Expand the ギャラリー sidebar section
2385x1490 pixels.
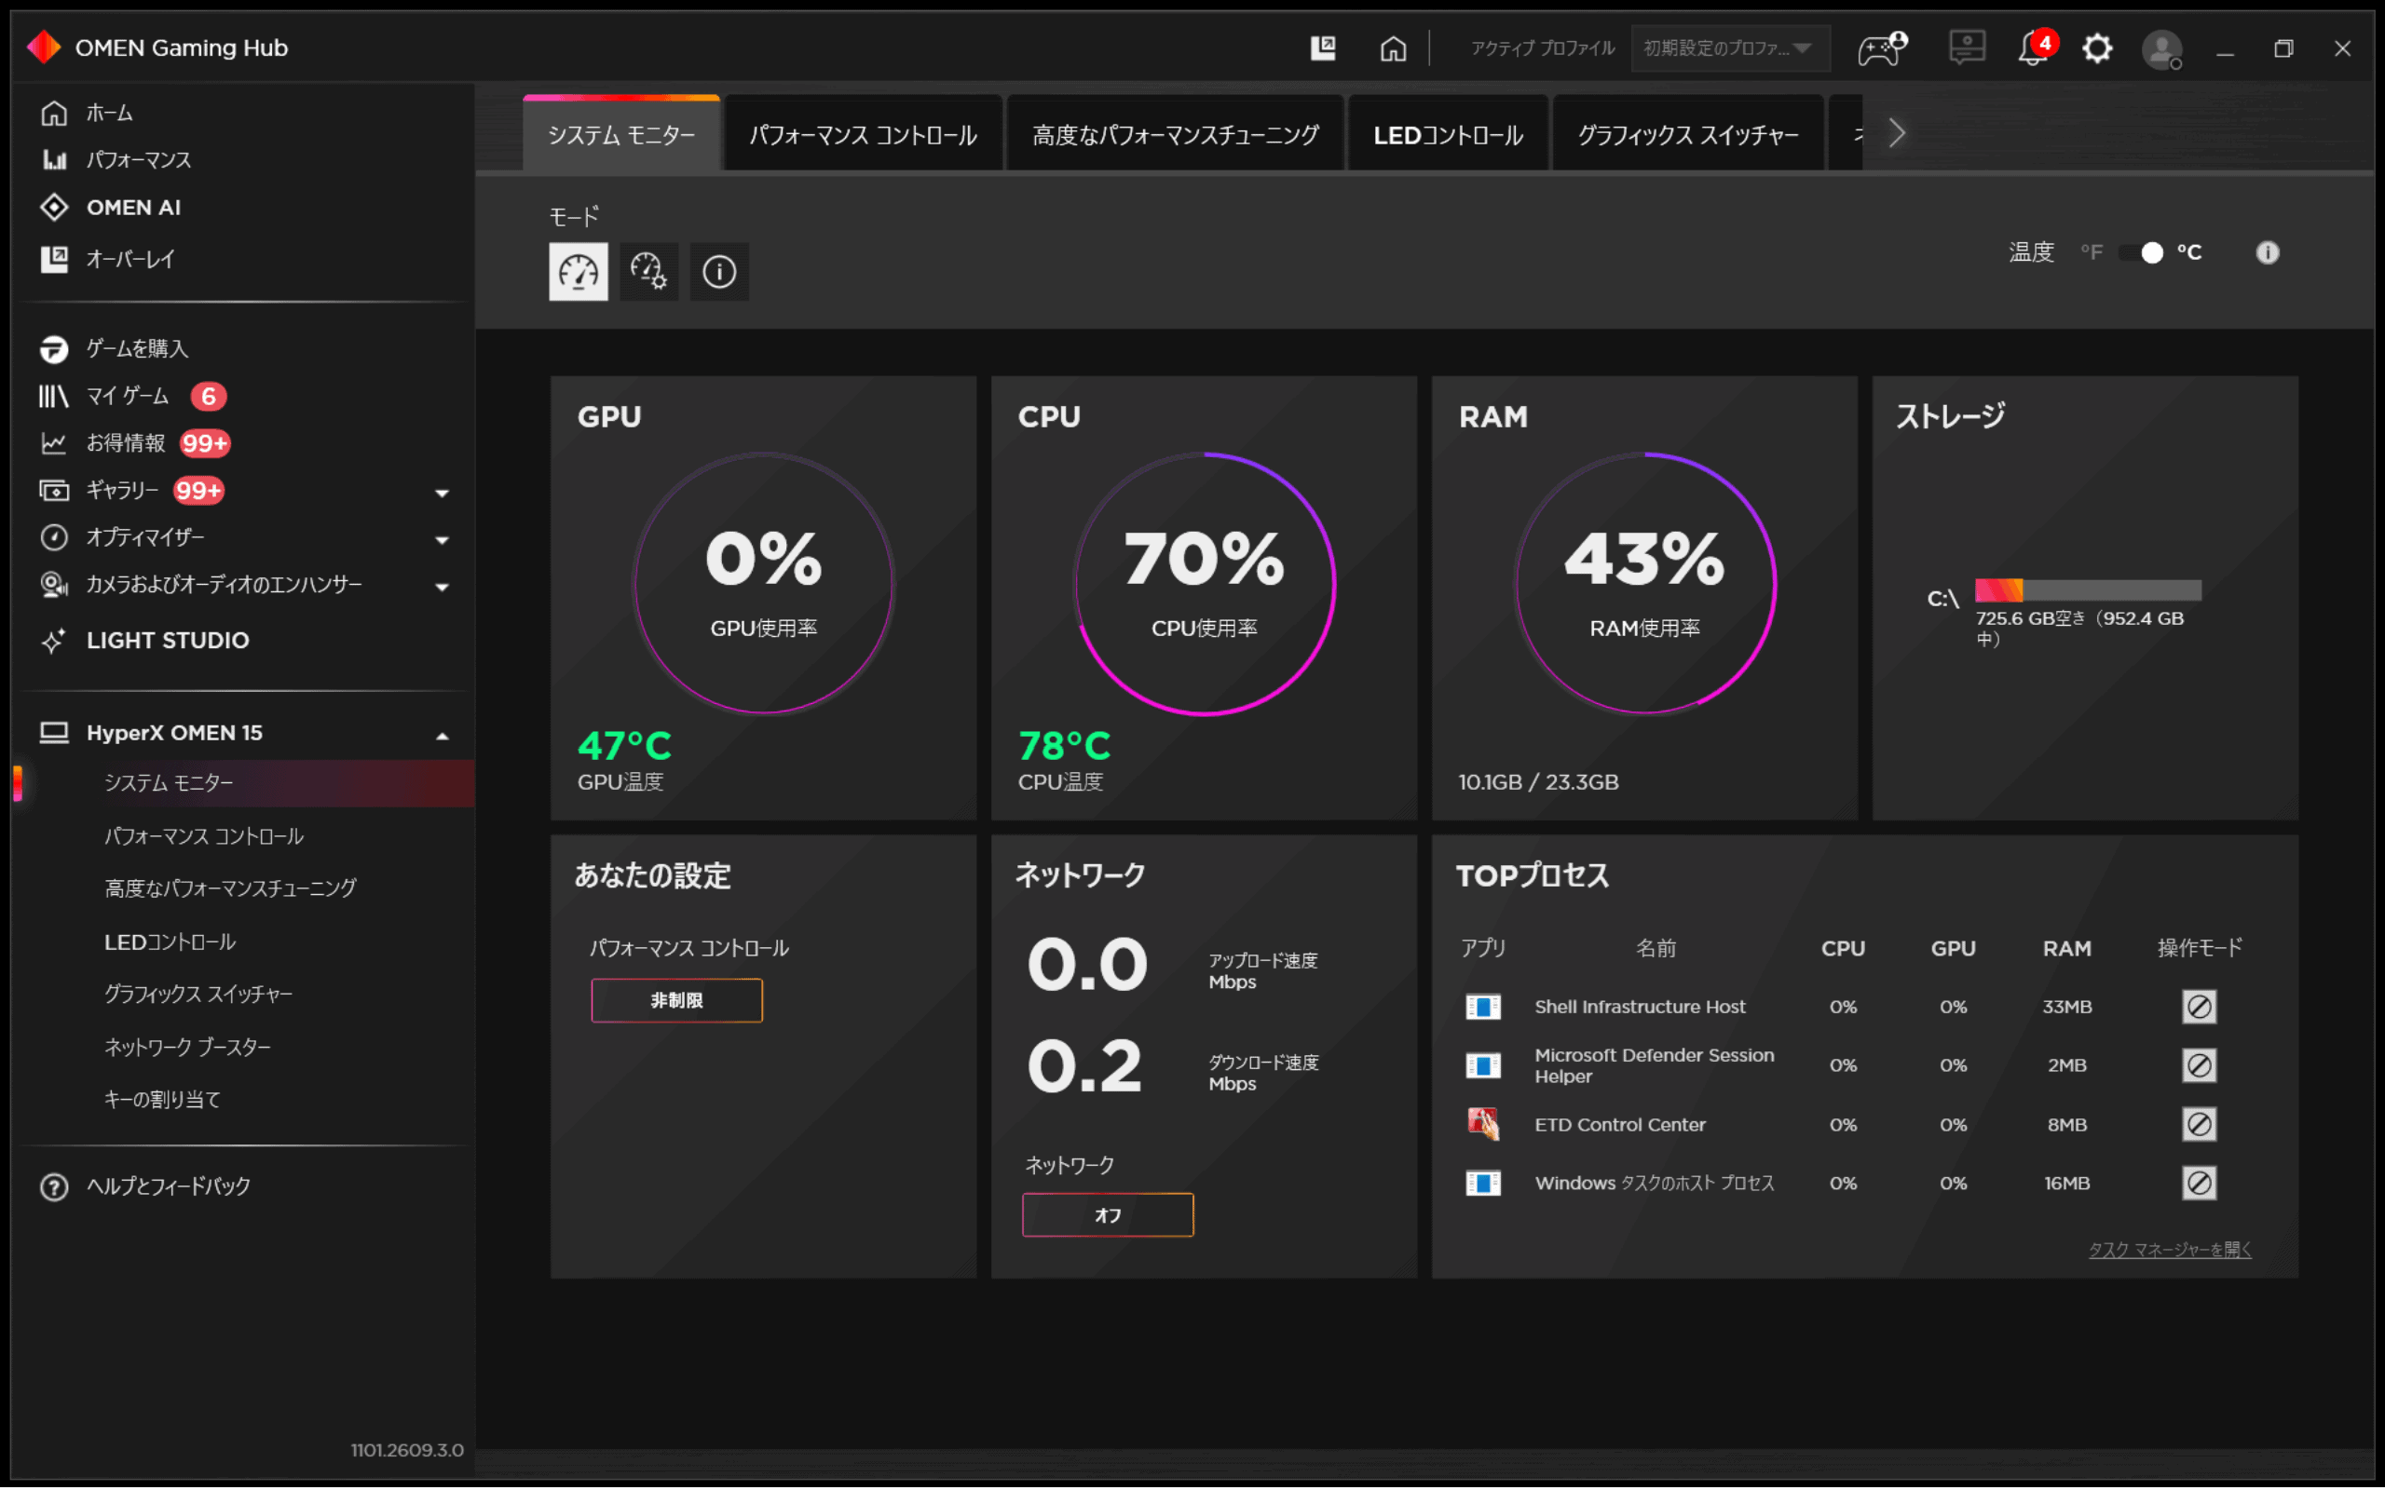[442, 492]
